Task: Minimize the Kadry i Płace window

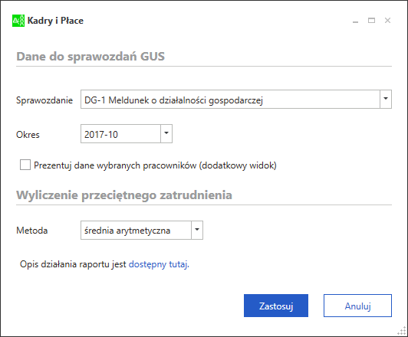Action: coord(355,21)
